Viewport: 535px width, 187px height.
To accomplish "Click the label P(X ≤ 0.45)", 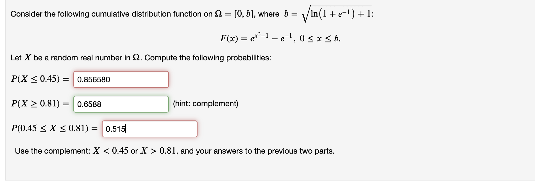I will point(39,79).
